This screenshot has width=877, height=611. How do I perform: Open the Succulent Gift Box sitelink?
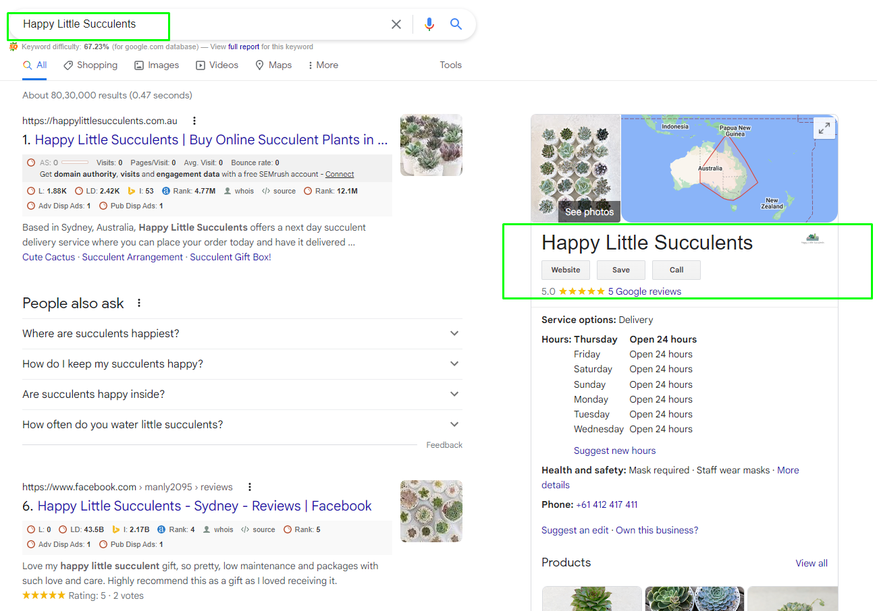pos(230,257)
